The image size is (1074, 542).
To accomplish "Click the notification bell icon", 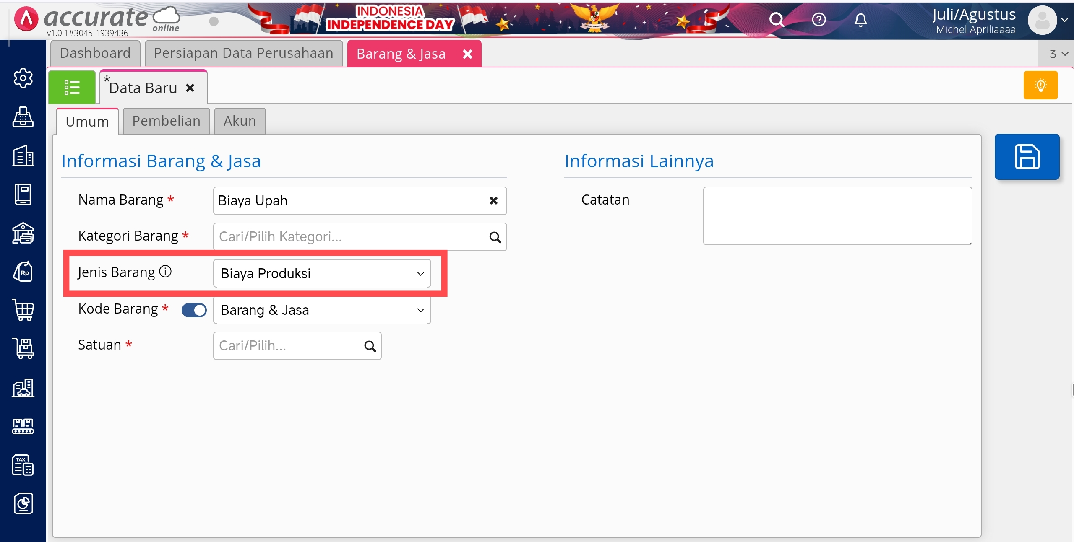I will point(860,20).
